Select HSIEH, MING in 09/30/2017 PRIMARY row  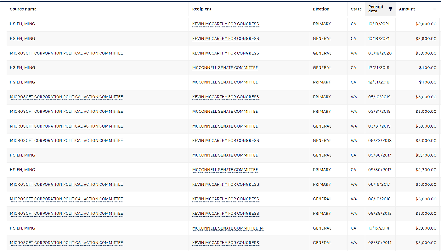click(x=22, y=170)
